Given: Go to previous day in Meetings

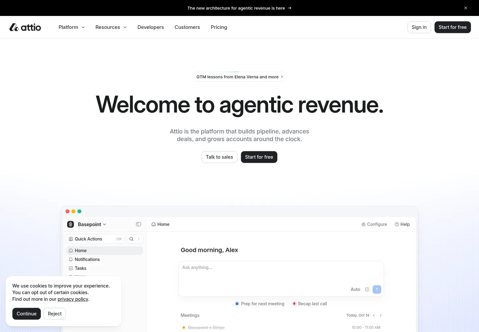Looking at the screenshot, I should click(x=374, y=315).
